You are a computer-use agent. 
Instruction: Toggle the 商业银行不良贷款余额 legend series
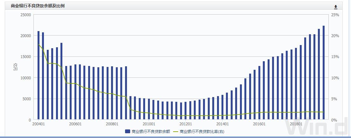coord(148,132)
